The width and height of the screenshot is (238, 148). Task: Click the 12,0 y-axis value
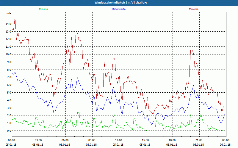coord(8,39)
